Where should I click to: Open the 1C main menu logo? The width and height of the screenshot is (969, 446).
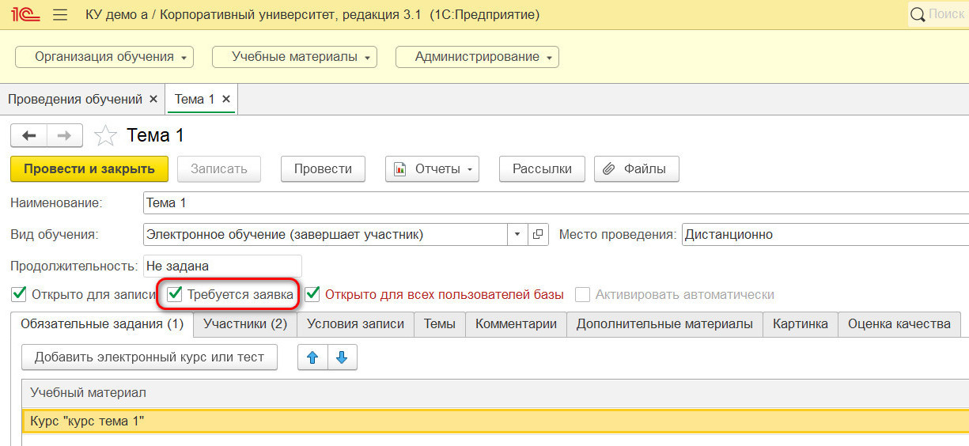(x=25, y=14)
